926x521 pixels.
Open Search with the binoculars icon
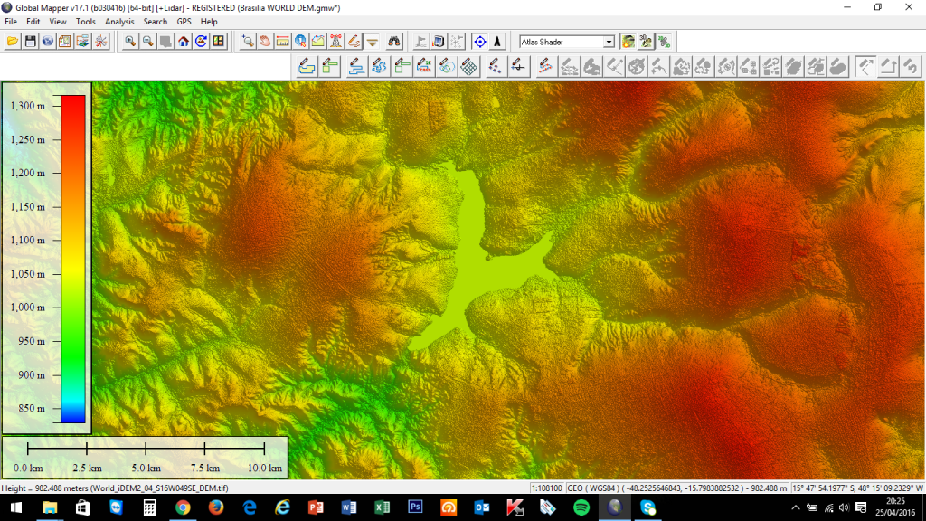(x=393, y=42)
